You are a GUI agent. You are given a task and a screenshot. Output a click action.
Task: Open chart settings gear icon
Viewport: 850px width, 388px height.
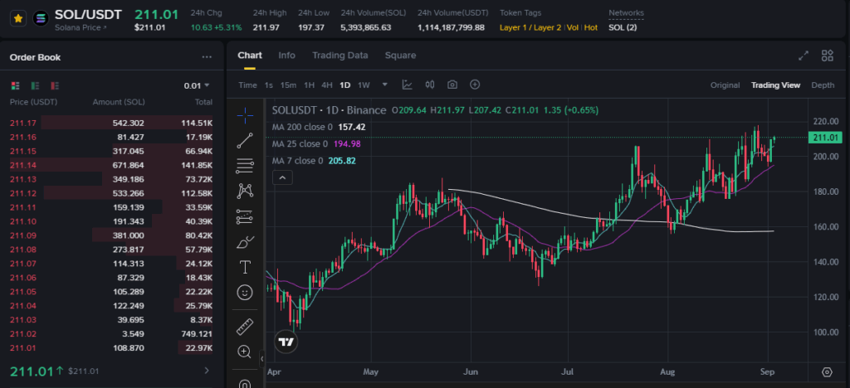pos(827,372)
